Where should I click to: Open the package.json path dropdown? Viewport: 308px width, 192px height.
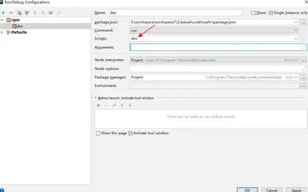[x=295, y=22]
